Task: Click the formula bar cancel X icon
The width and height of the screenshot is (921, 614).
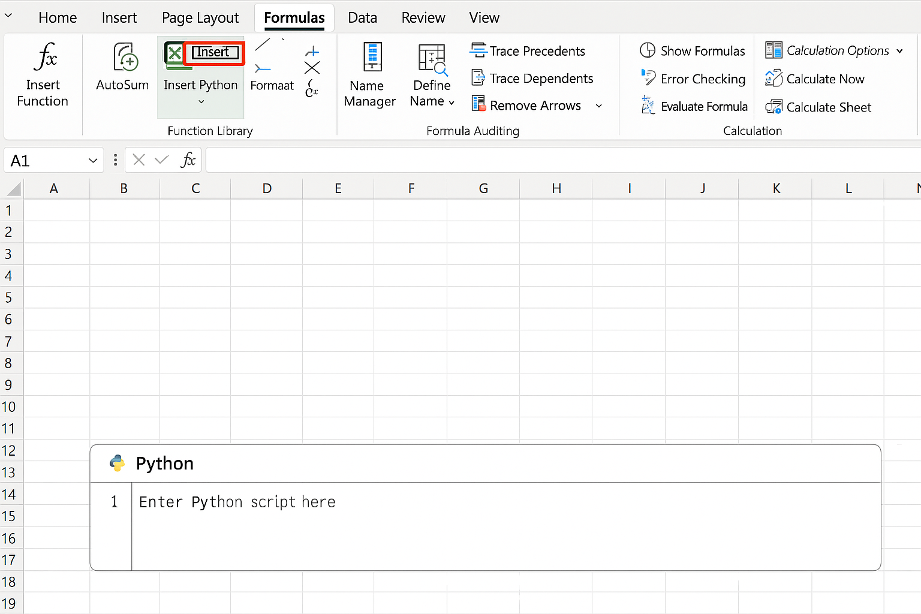Action: click(139, 159)
